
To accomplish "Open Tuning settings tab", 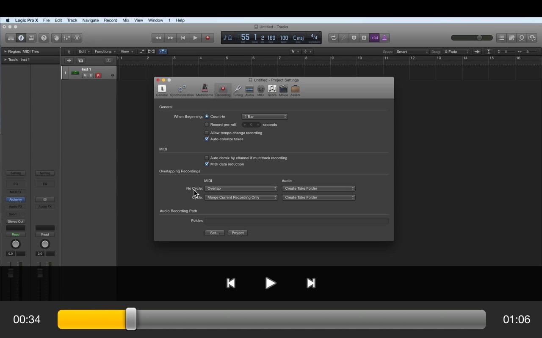I will [238, 90].
